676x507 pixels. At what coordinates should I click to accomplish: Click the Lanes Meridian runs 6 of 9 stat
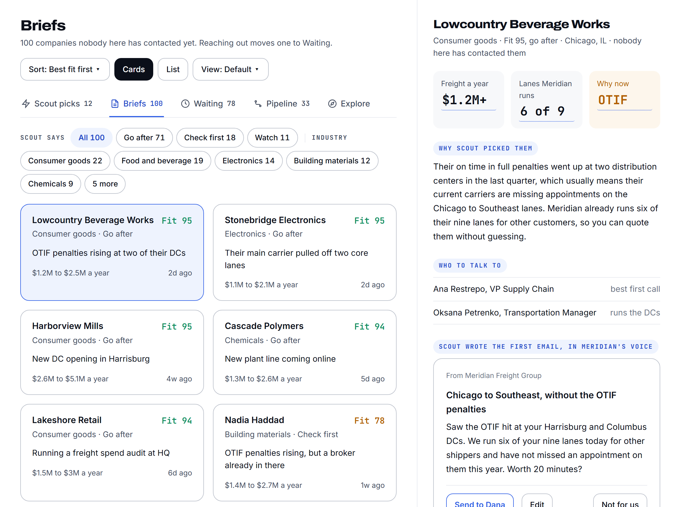[546, 100]
